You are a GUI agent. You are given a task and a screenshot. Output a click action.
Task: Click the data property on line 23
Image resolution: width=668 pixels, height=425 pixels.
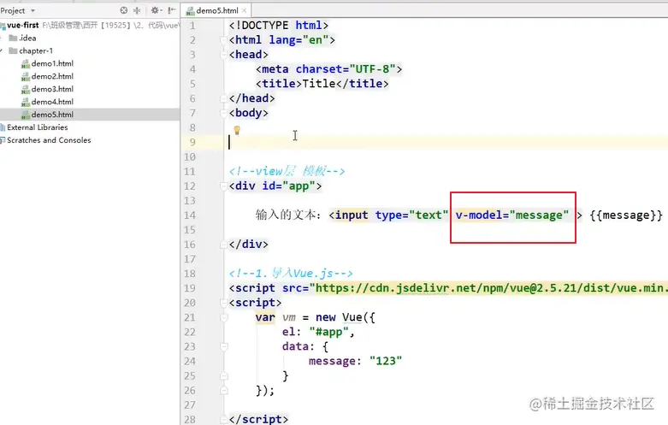[x=295, y=346]
